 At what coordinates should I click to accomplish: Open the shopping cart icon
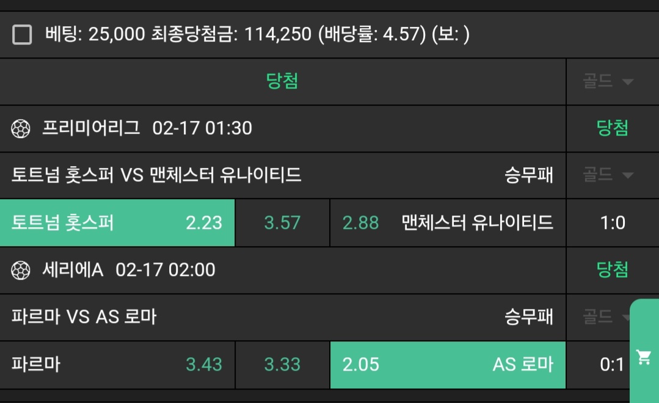pyautogui.click(x=644, y=357)
